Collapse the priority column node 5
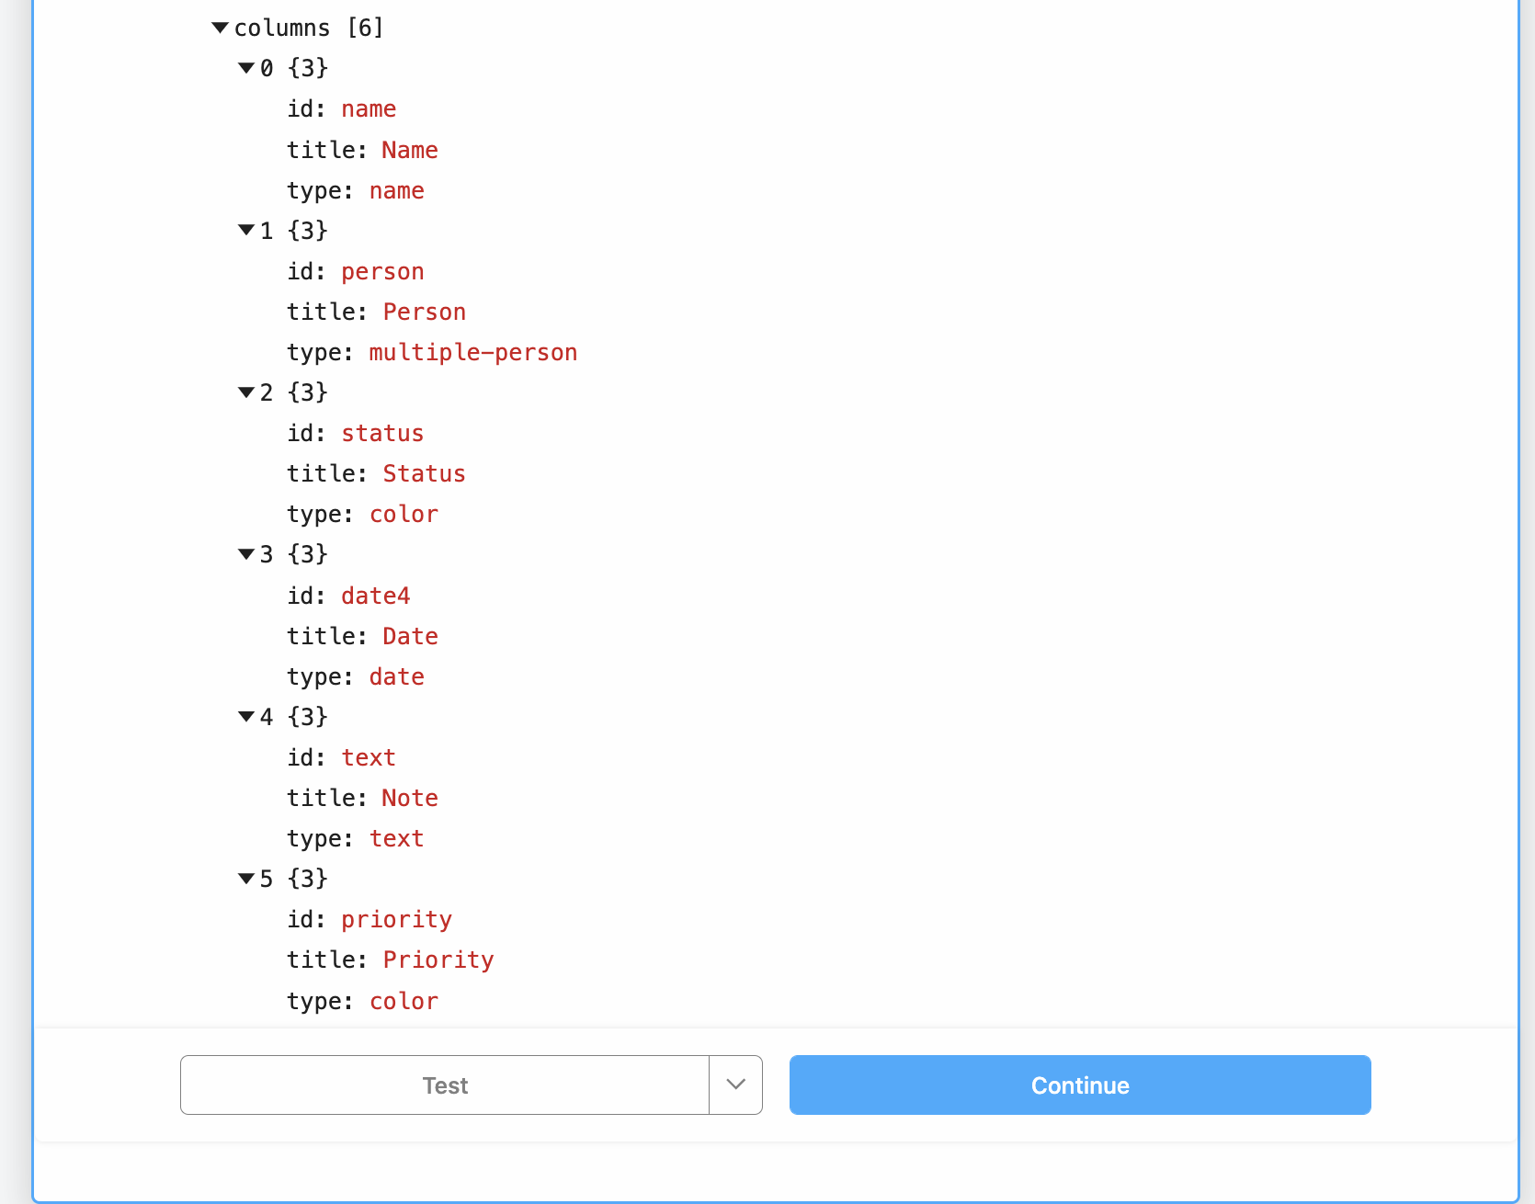The image size is (1535, 1204). tap(245, 878)
